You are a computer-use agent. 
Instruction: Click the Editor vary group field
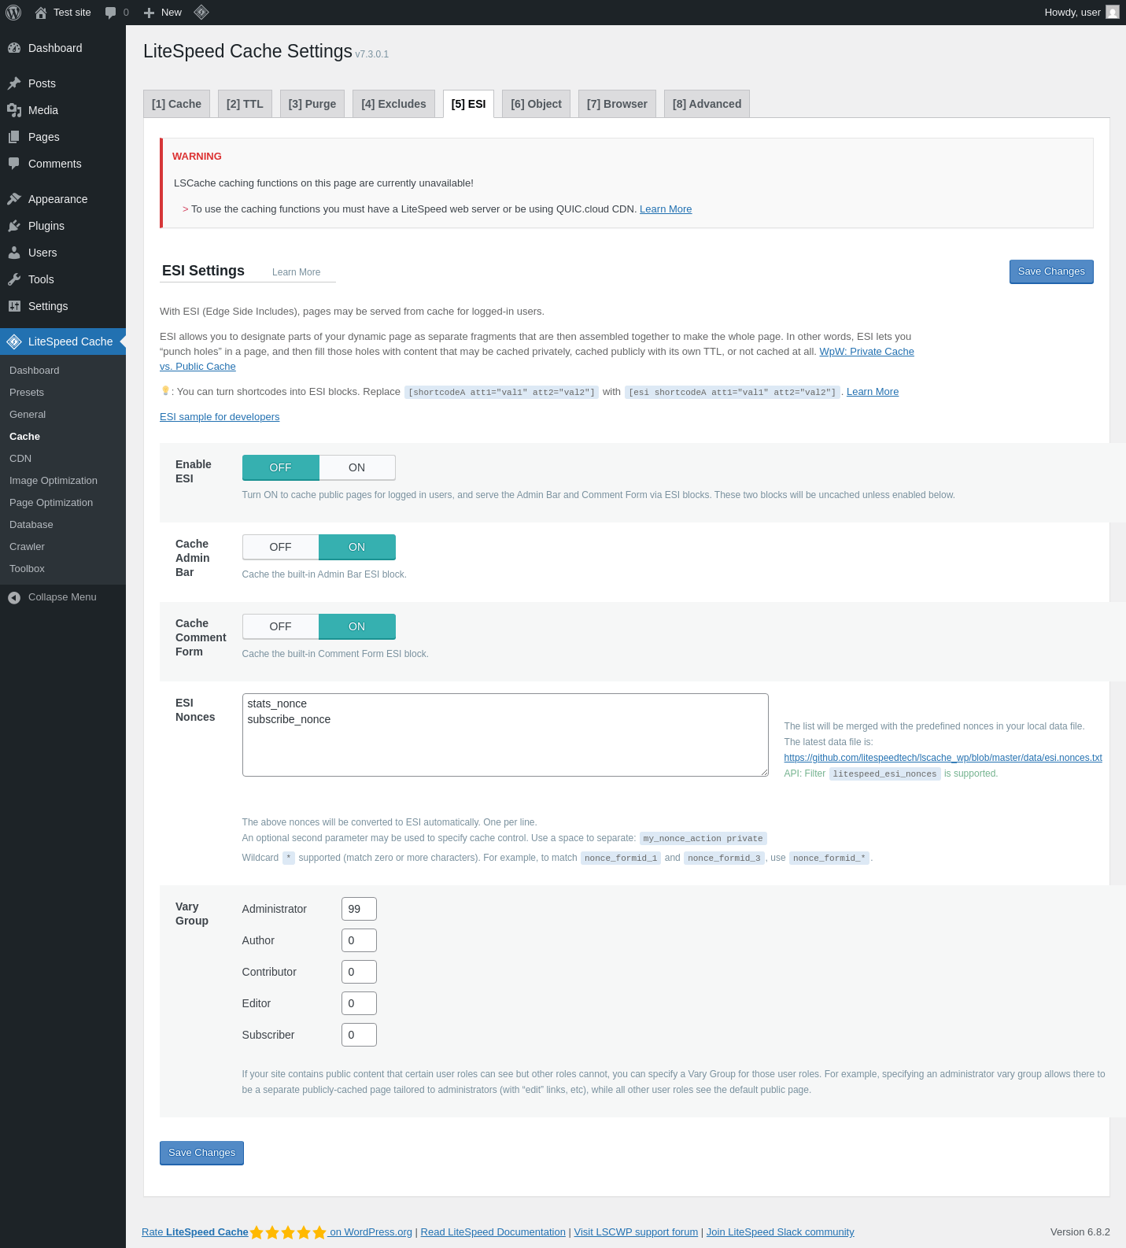(x=359, y=1003)
